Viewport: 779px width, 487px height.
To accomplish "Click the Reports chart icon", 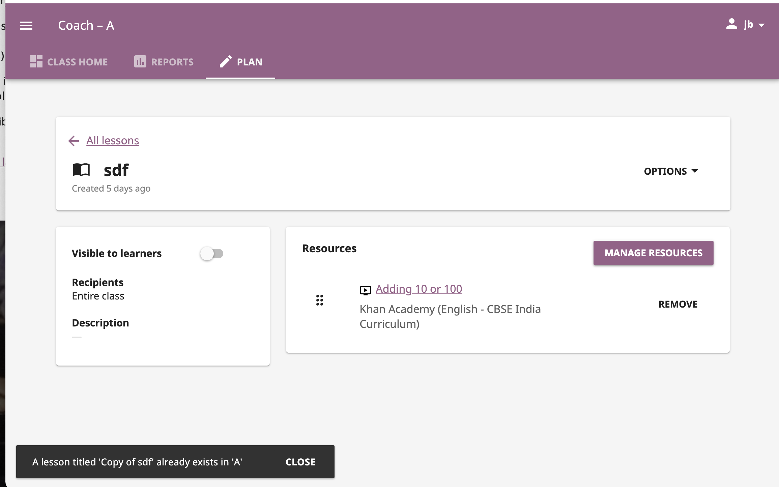I will click(x=140, y=62).
